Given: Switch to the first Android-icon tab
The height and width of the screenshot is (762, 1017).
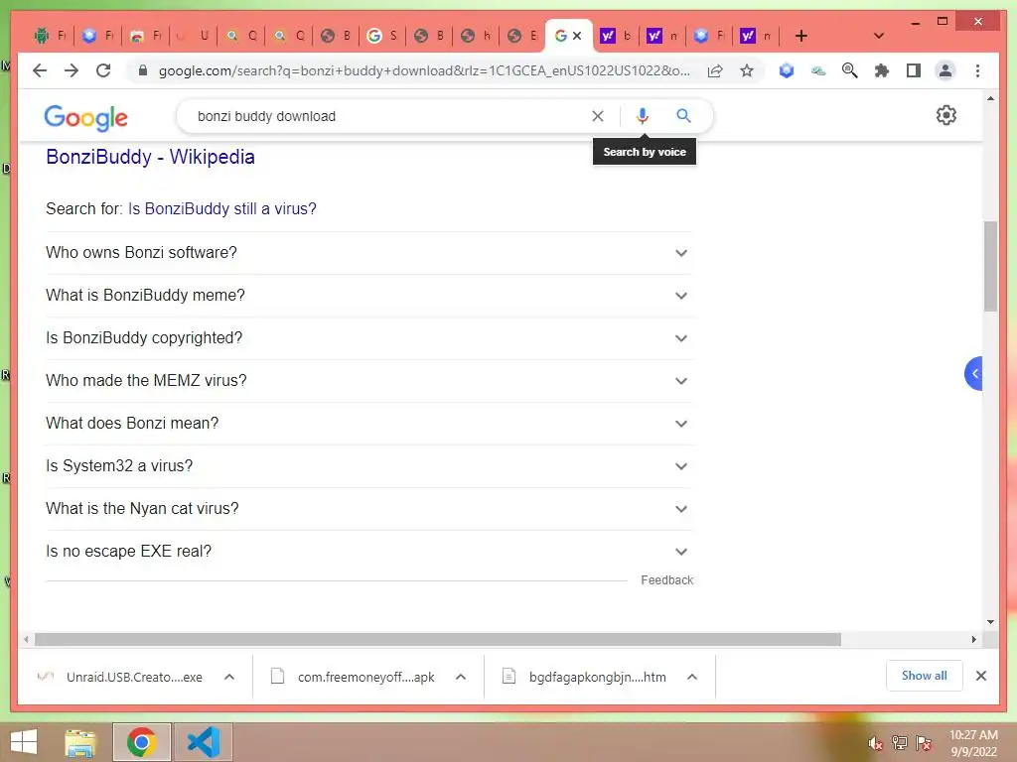Looking at the screenshot, I should [x=51, y=36].
